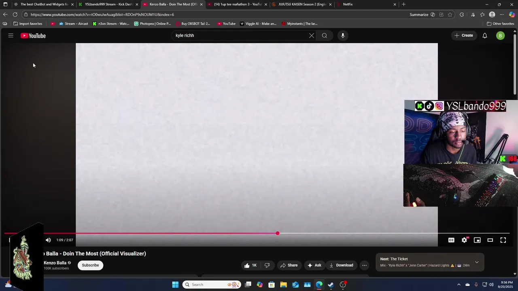Open the Ask AI button
518x291 pixels.
point(314,265)
